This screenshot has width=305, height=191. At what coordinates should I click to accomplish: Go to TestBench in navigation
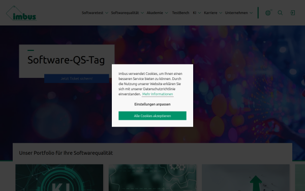pos(180,13)
